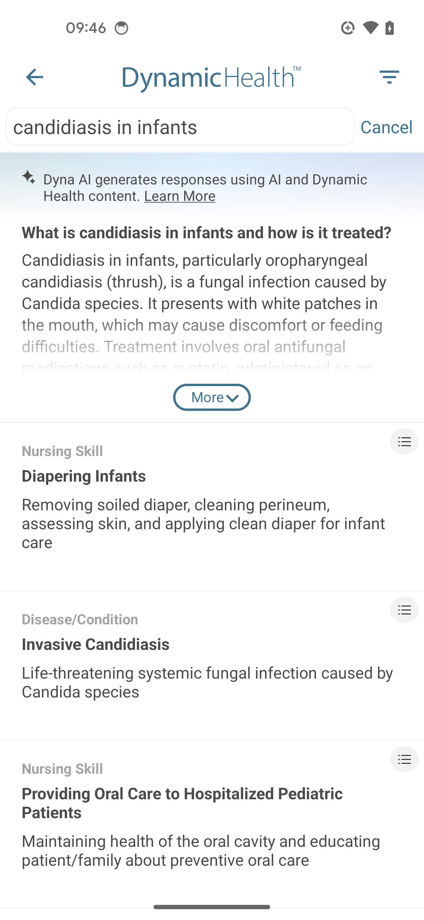Open the Invasive Candidiasis result
The height and width of the screenshot is (920, 424).
coord(95,644)
